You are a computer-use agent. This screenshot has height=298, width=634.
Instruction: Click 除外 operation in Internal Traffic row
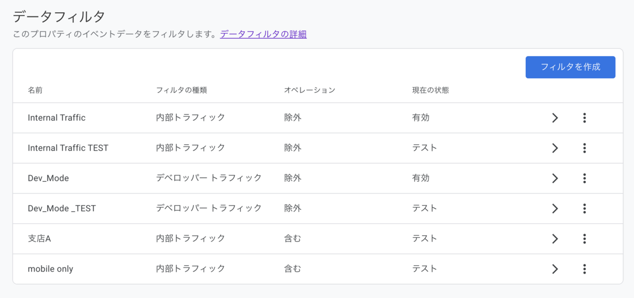pos(293,118)
